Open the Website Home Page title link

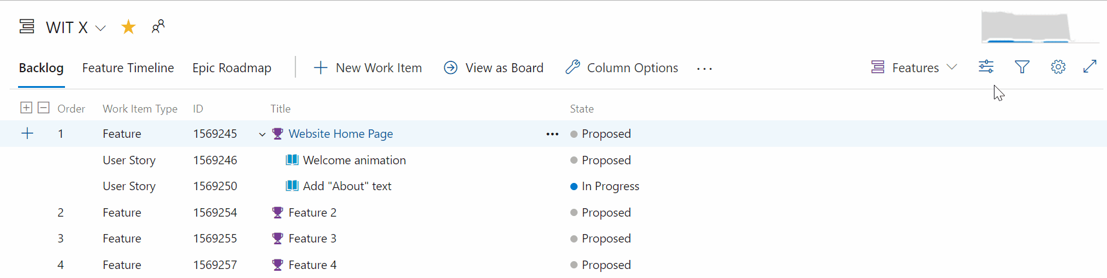point(341,134)
